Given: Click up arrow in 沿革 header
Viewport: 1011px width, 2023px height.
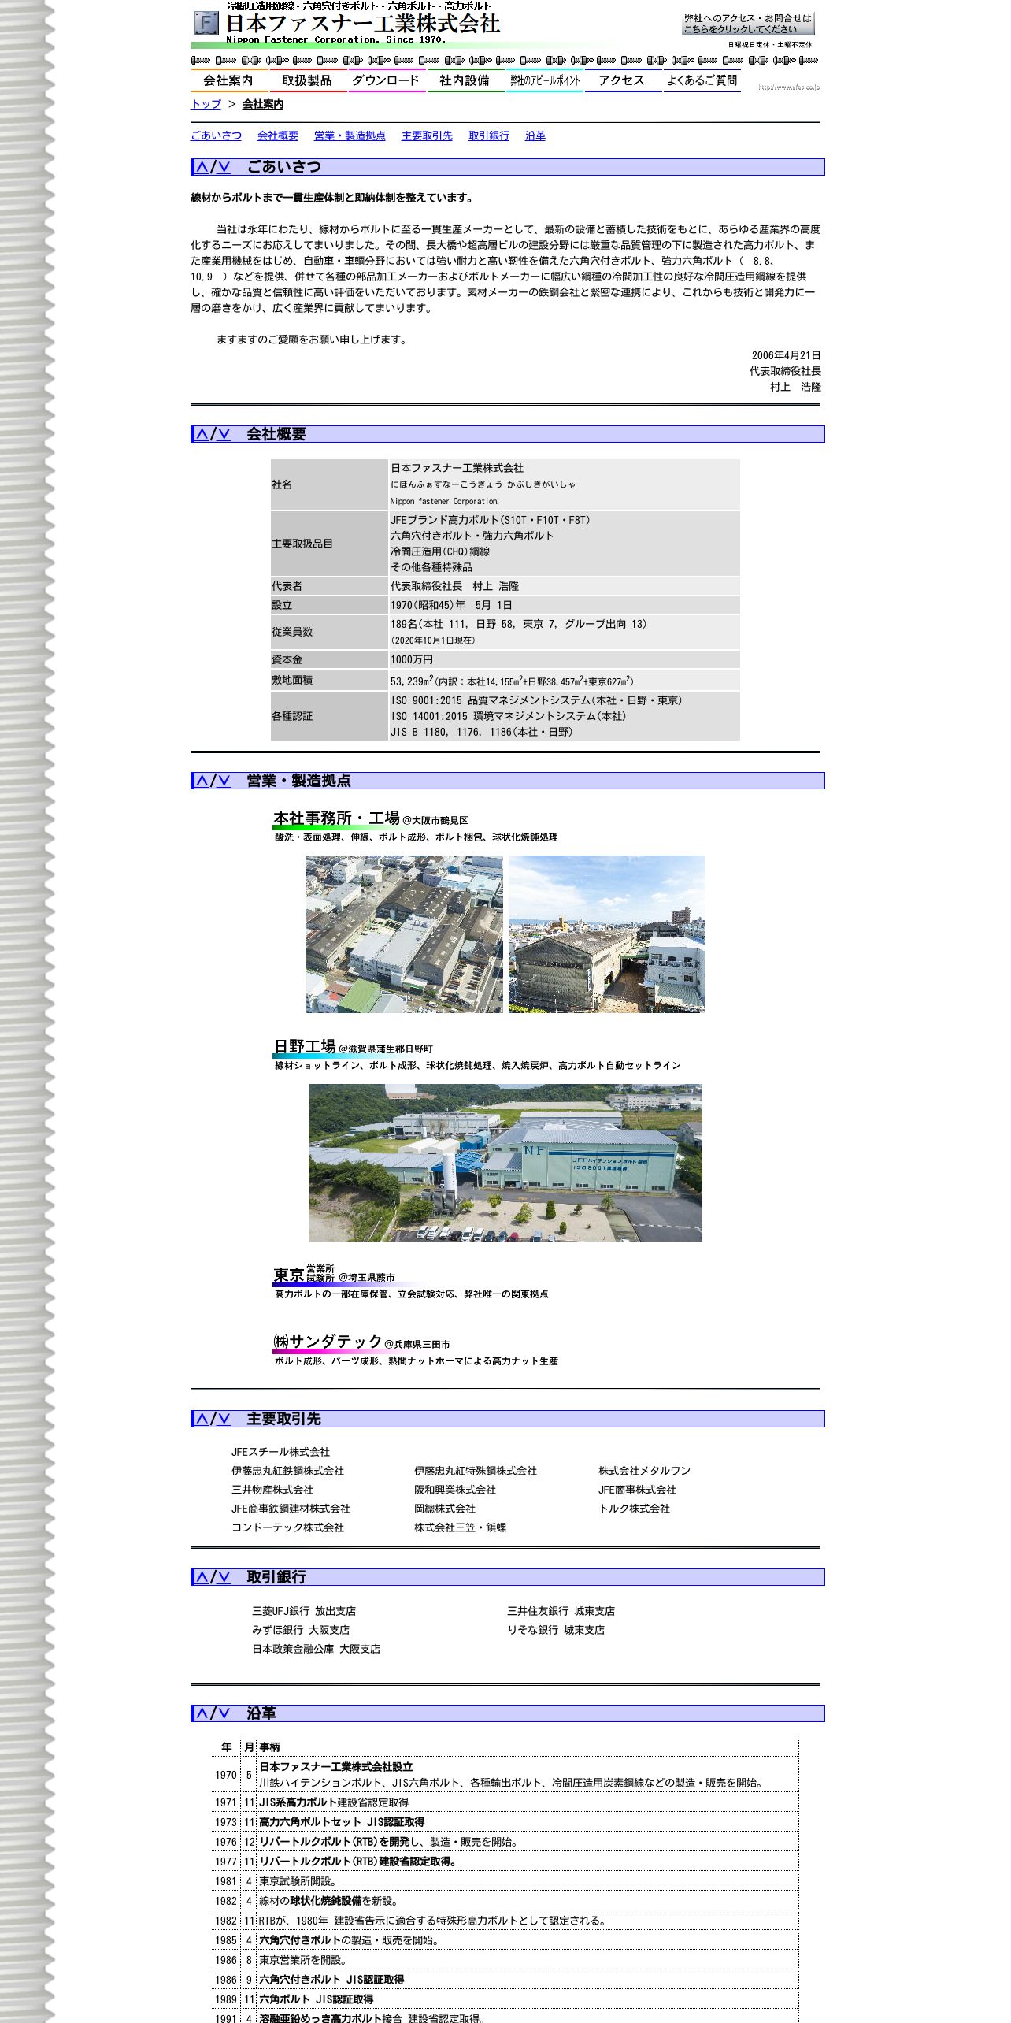Looking at the screenshot, I should coord(202,1713).
